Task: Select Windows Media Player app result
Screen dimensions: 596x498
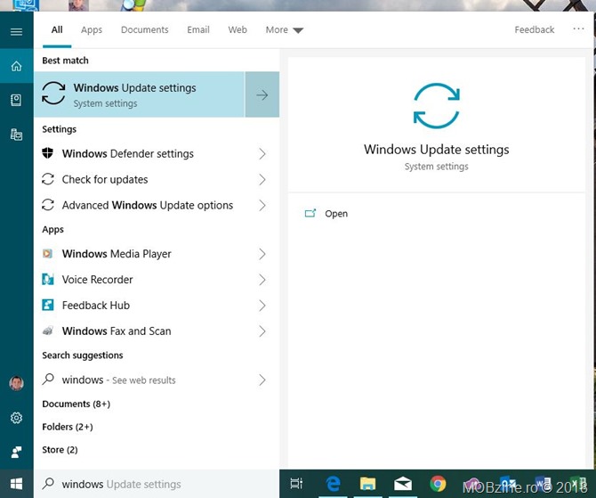Action: [x=157, y=254]
